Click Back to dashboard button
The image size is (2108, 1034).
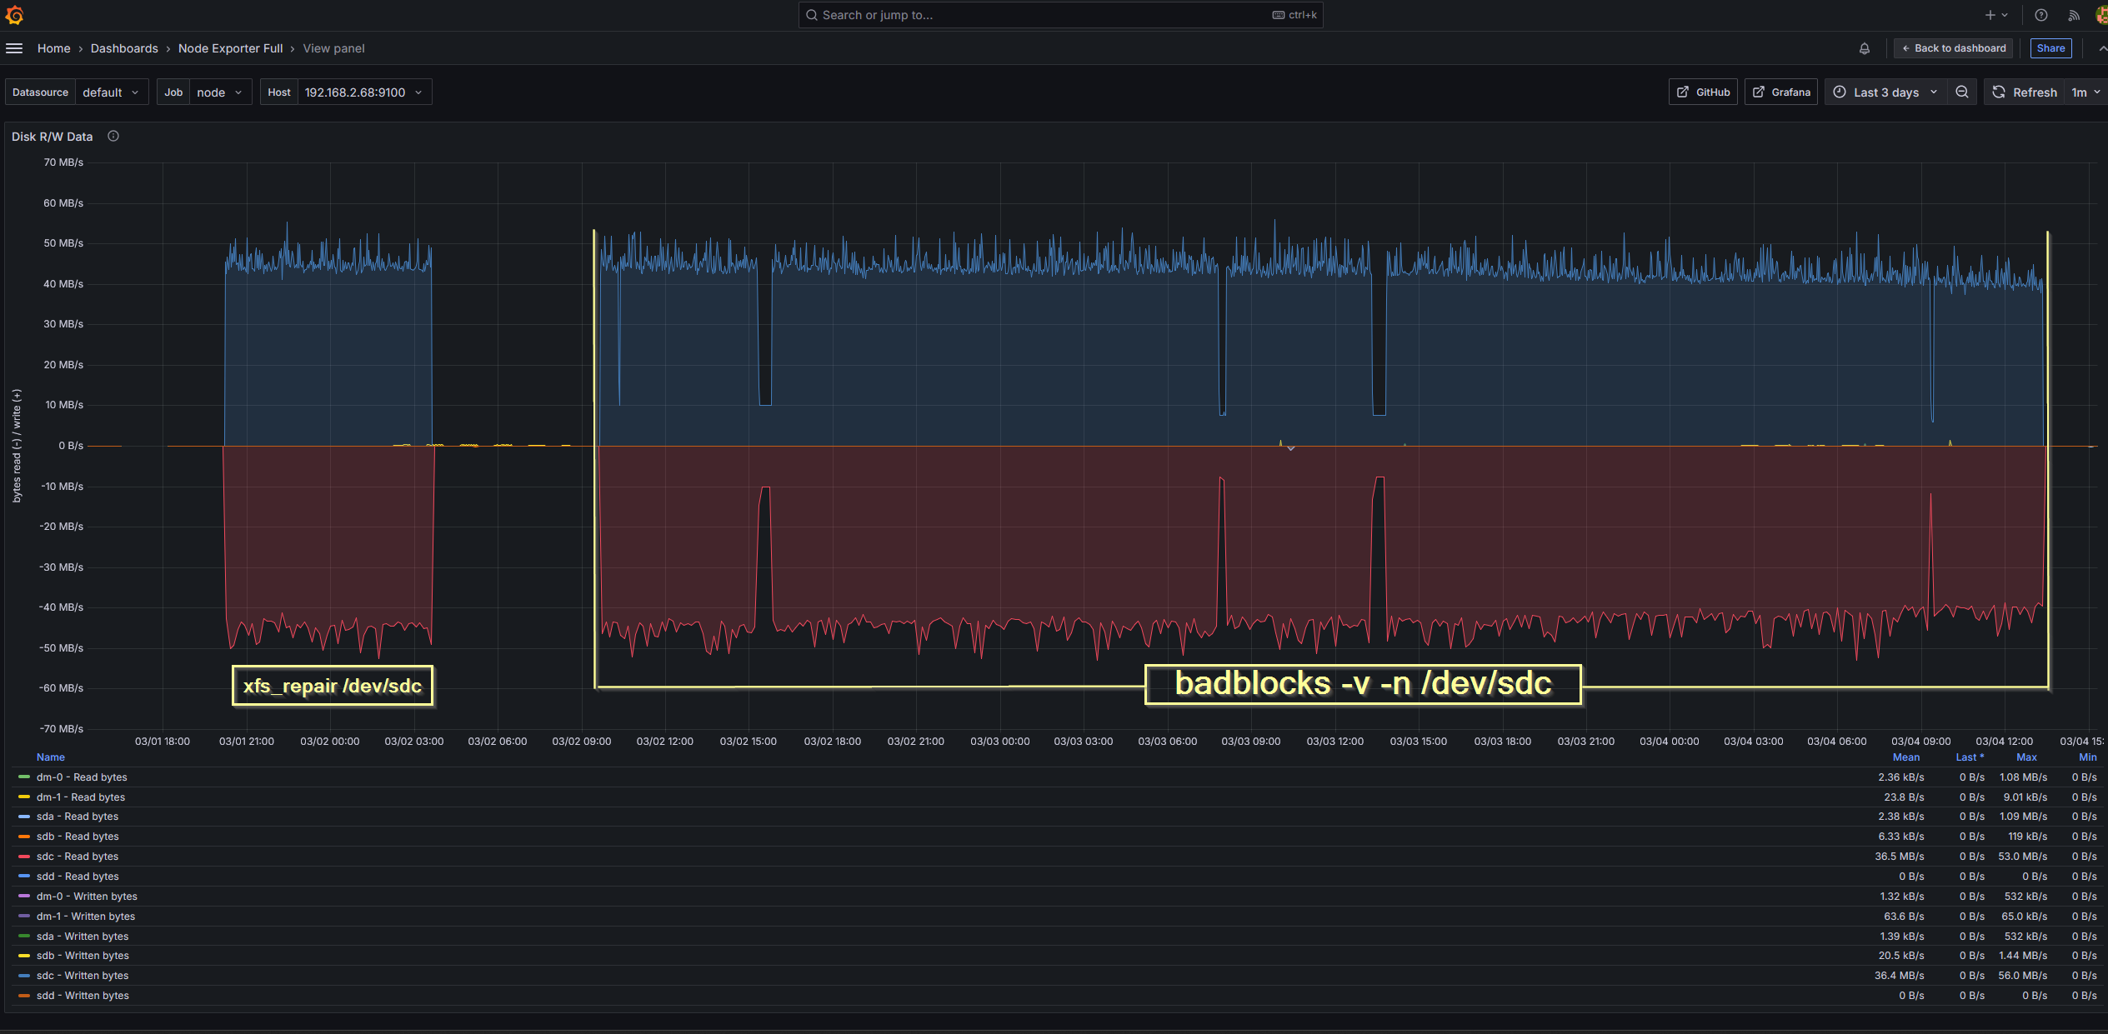pos(1953,48)
